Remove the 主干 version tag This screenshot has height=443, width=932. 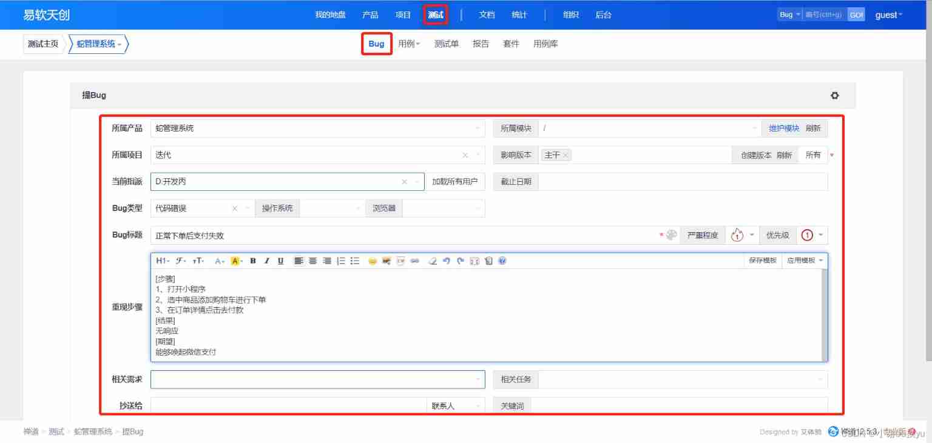566,155
